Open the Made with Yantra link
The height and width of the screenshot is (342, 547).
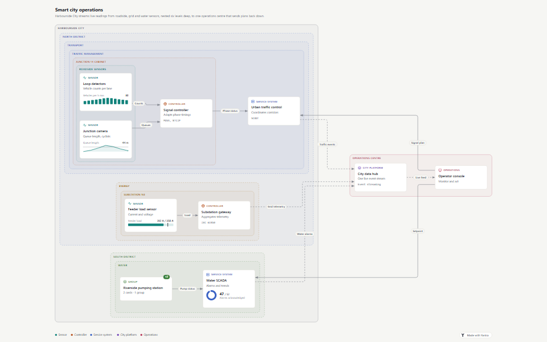(x=475, y=335)
